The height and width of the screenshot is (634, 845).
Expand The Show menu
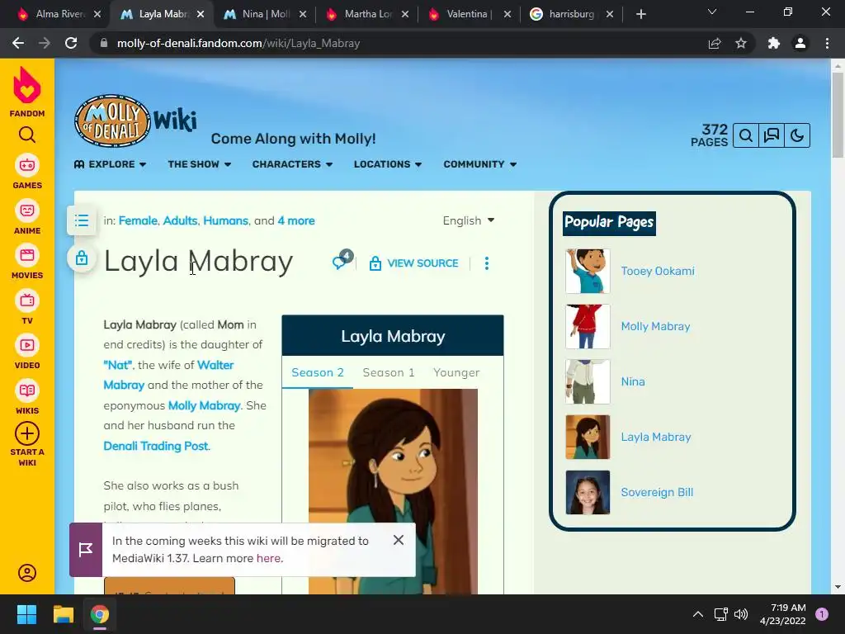[x=200, y=164]
